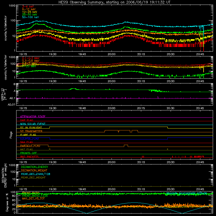Select the NON_SOLAR_EVENT flag label

[x=33, y=124]
